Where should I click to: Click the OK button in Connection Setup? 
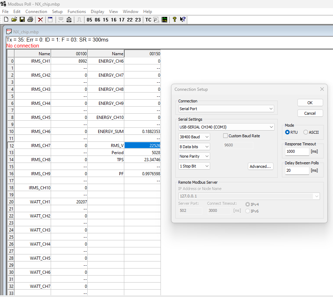[x=310, y=103]
